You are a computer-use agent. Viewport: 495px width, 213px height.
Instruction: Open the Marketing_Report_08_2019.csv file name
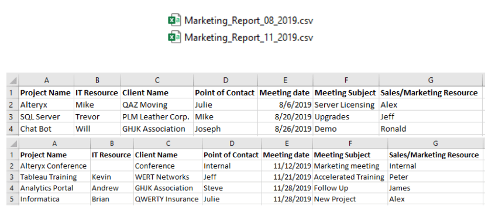point(249,20)
